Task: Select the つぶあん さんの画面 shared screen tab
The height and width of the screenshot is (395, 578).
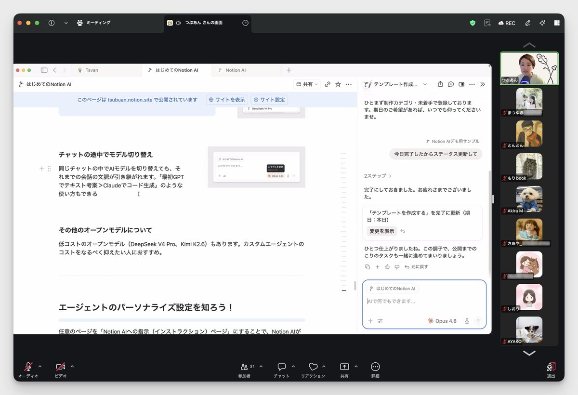Action: (207, 23)
